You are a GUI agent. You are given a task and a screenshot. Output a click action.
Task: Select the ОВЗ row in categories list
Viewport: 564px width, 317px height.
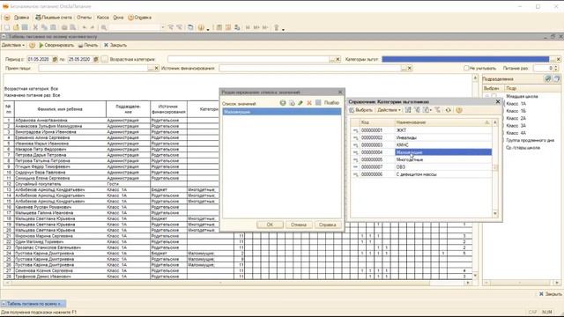click(421, 167)
